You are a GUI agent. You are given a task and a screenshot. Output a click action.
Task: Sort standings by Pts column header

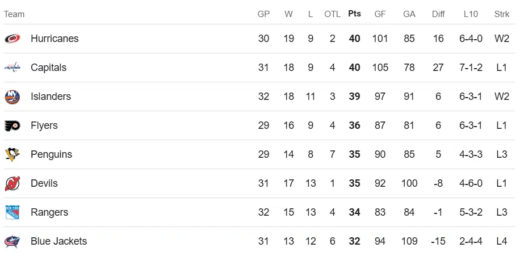click(354, 14)
